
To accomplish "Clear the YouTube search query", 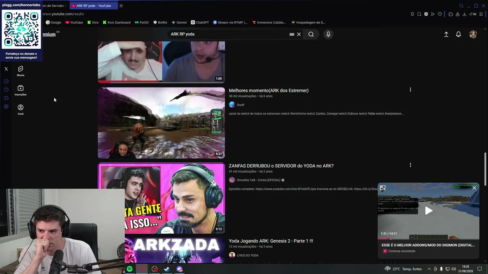I will click(299, 34).
